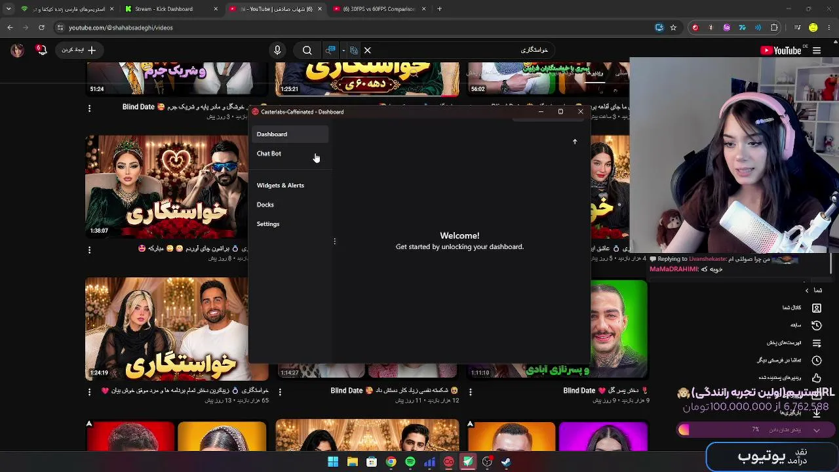Open Steam from the taskbar
Image resolution: width=839 pixels, height=472 pixels.
tap(506, 462)
